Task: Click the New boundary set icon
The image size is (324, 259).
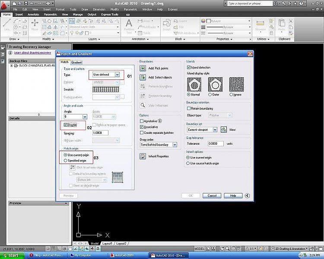Action: (224, 129)
